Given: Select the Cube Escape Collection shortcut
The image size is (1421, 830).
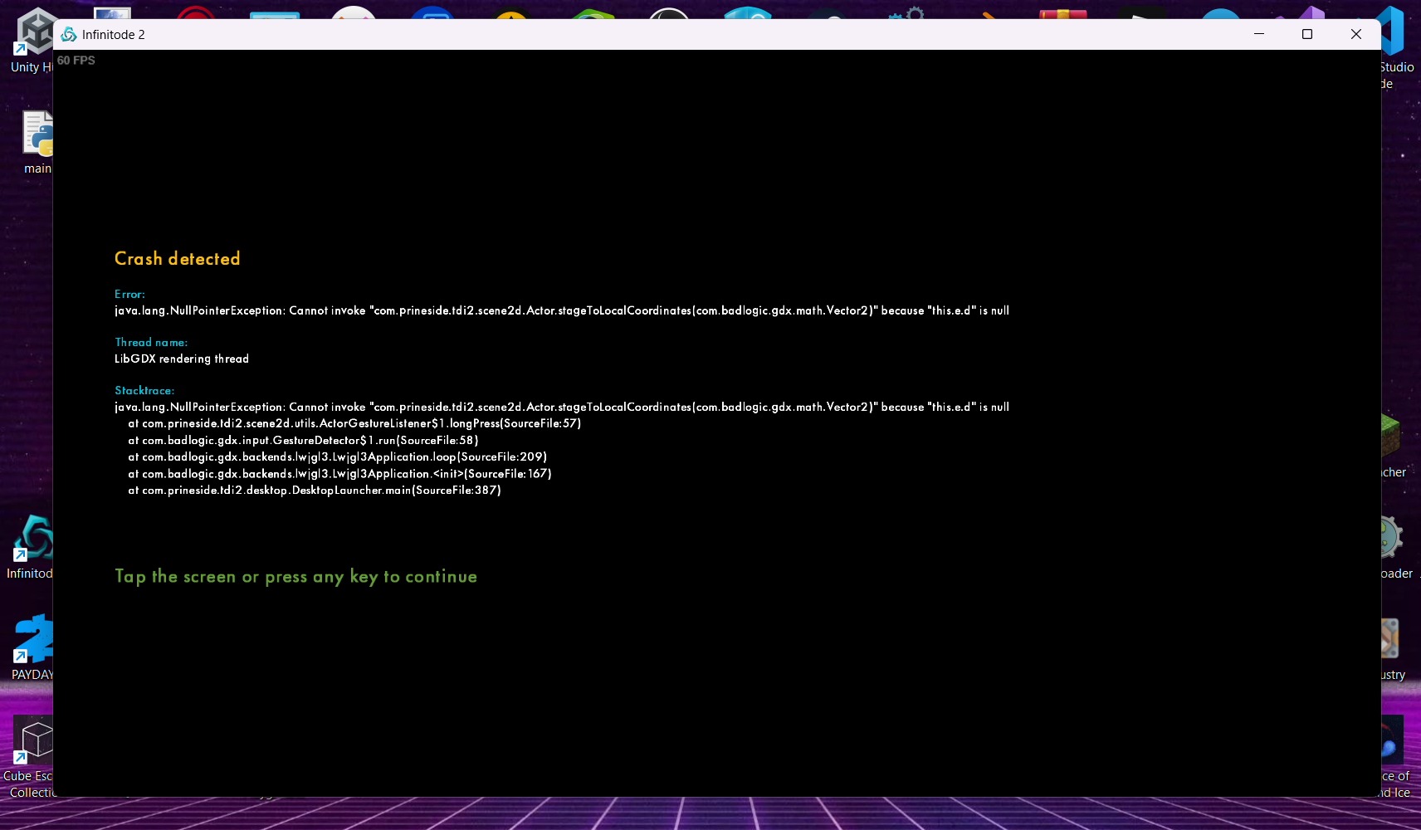Looking at the screenshot, I should (x=33, y=743).
